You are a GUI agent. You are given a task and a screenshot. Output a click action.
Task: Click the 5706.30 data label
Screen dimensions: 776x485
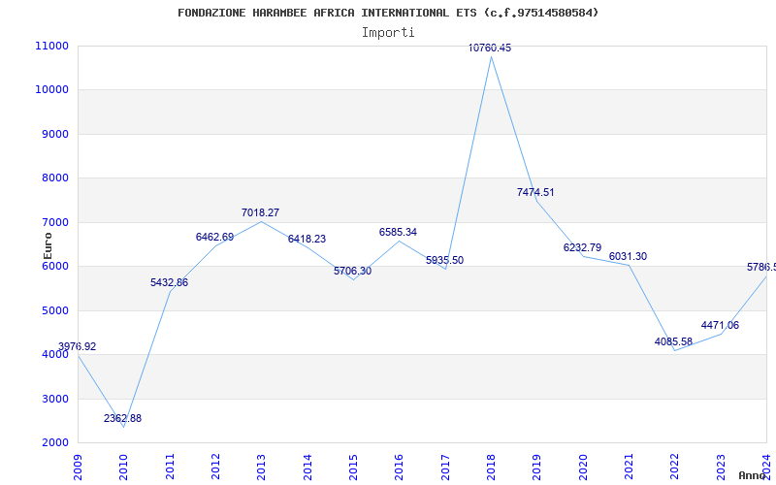pos(352,272)
